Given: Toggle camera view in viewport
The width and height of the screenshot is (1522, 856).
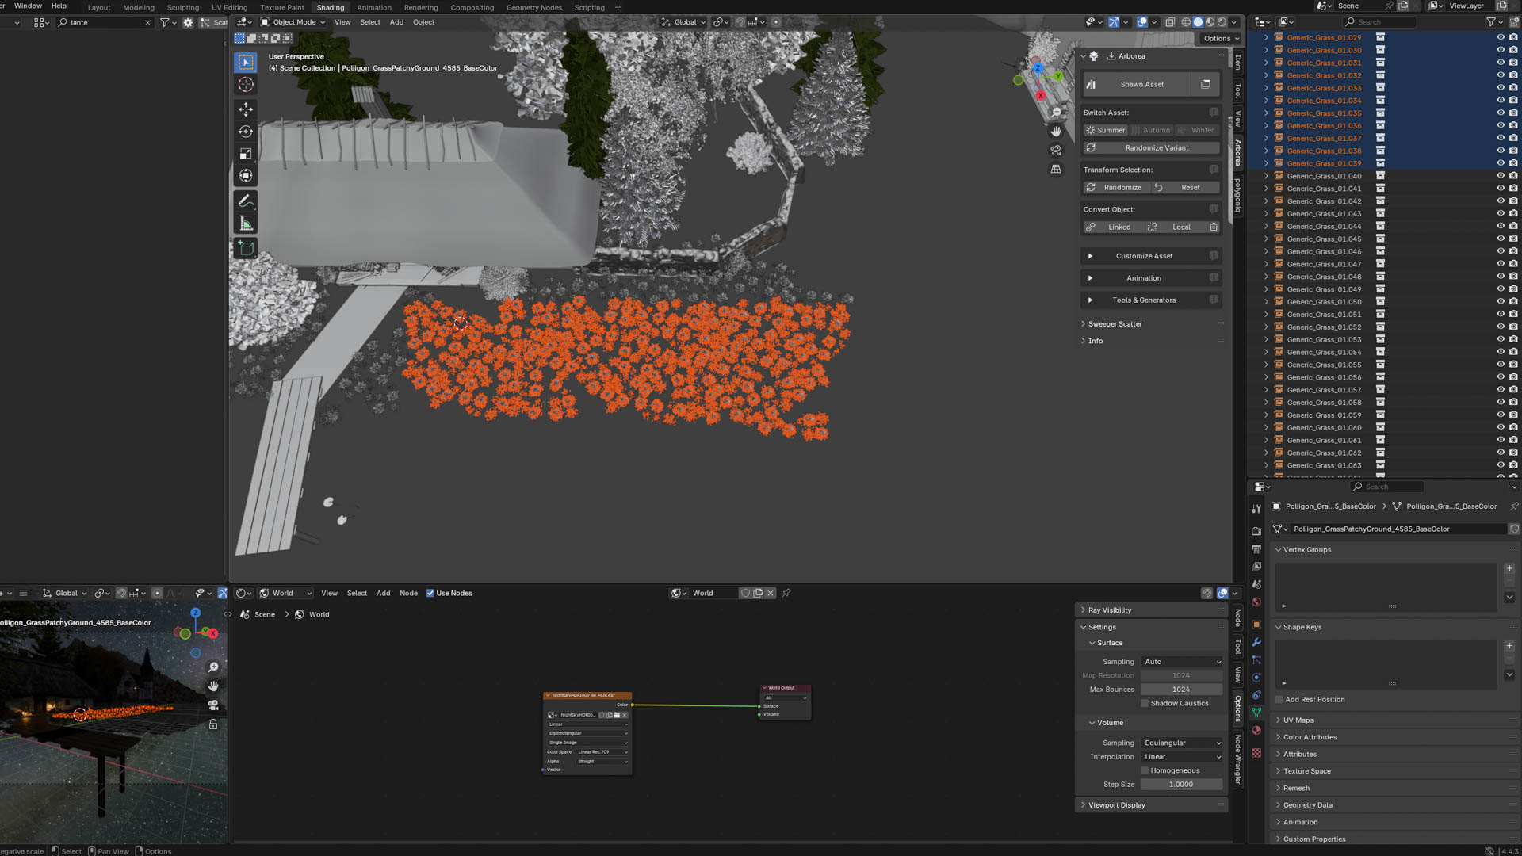Looking at the screenshot, I should 1056,151.
